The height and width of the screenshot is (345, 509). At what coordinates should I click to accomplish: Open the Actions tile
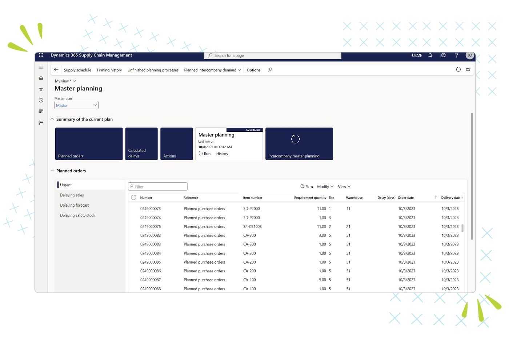pos(176,144)
